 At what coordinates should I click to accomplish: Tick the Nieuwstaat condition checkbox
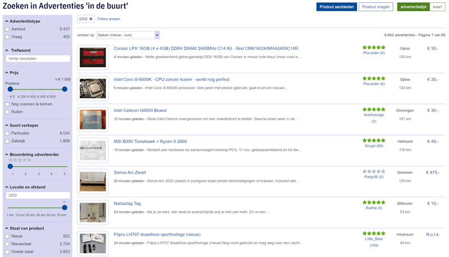pos(7,244)
